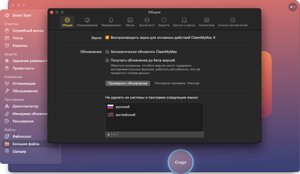Disable the sounds playback checkbox
The height and width of the screenshot is (174, 300).
coord(107,38)
